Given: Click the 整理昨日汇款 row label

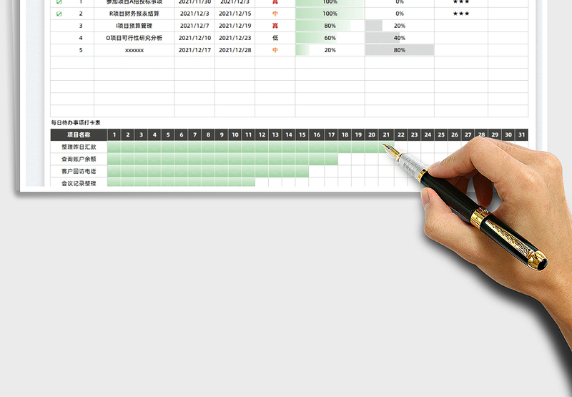Looking at the screenshot, I should [x=79, y=147].
